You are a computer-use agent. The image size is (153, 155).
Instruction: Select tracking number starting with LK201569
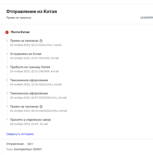click(147, 18)
